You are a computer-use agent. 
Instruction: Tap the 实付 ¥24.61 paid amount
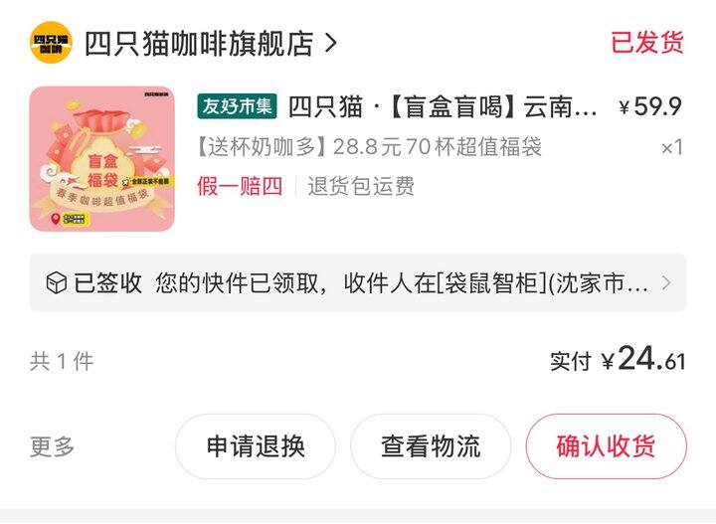618,359
